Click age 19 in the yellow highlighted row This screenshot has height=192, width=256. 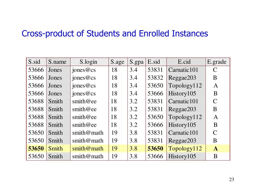114,148
